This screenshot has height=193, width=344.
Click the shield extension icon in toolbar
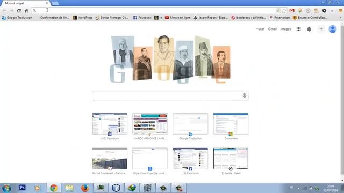click(x=300, y=11)
